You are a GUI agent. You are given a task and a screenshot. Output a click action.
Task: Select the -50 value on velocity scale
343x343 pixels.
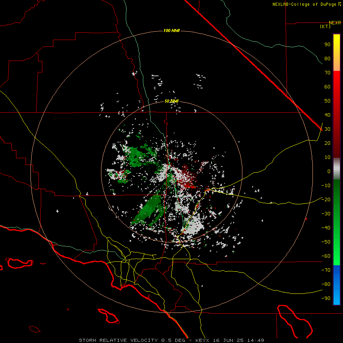point(326,242)
